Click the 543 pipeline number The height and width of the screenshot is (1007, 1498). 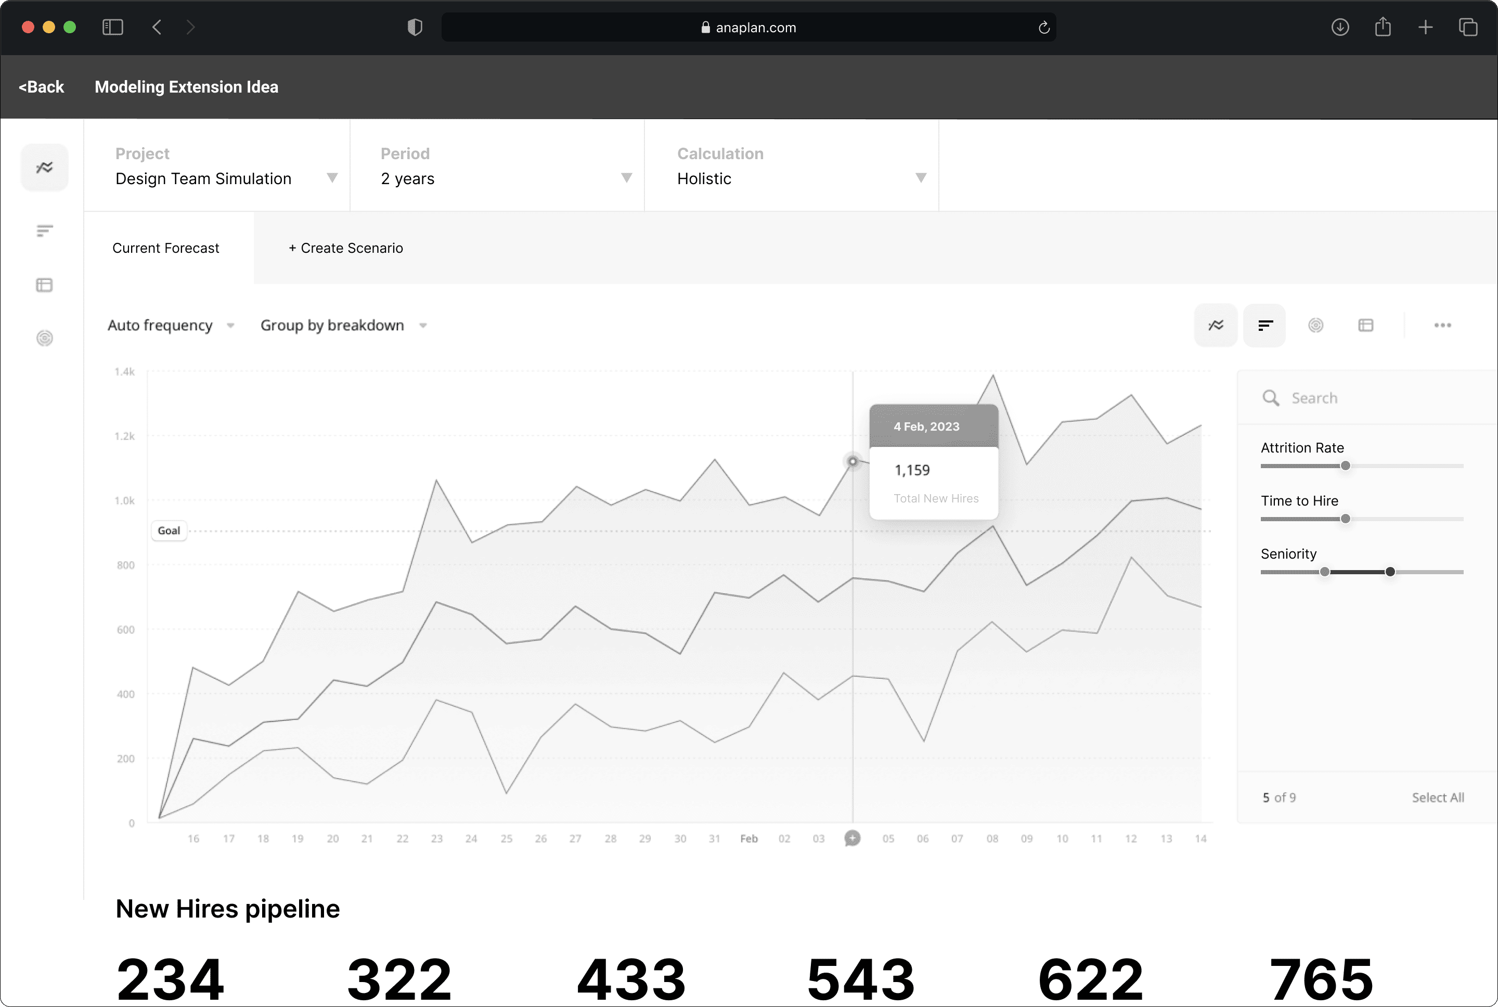tap(861, 979)
